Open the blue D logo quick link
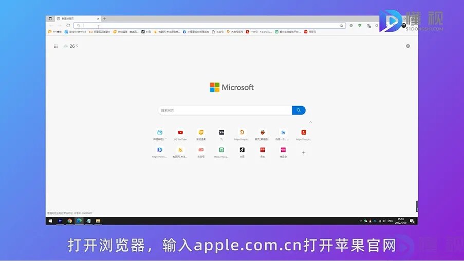This screenshot has height=261, width=464. pyautogui.click(x=160, y=150)
